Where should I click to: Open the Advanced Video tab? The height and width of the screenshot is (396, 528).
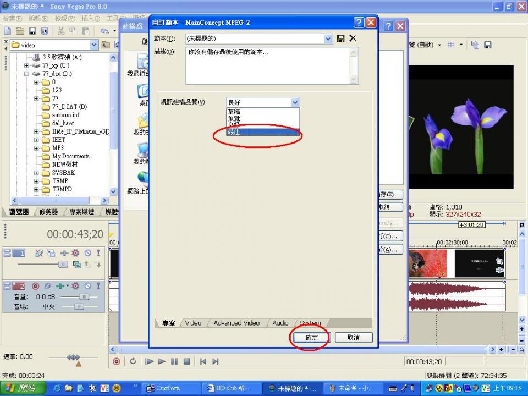click(x=237, y=323)
